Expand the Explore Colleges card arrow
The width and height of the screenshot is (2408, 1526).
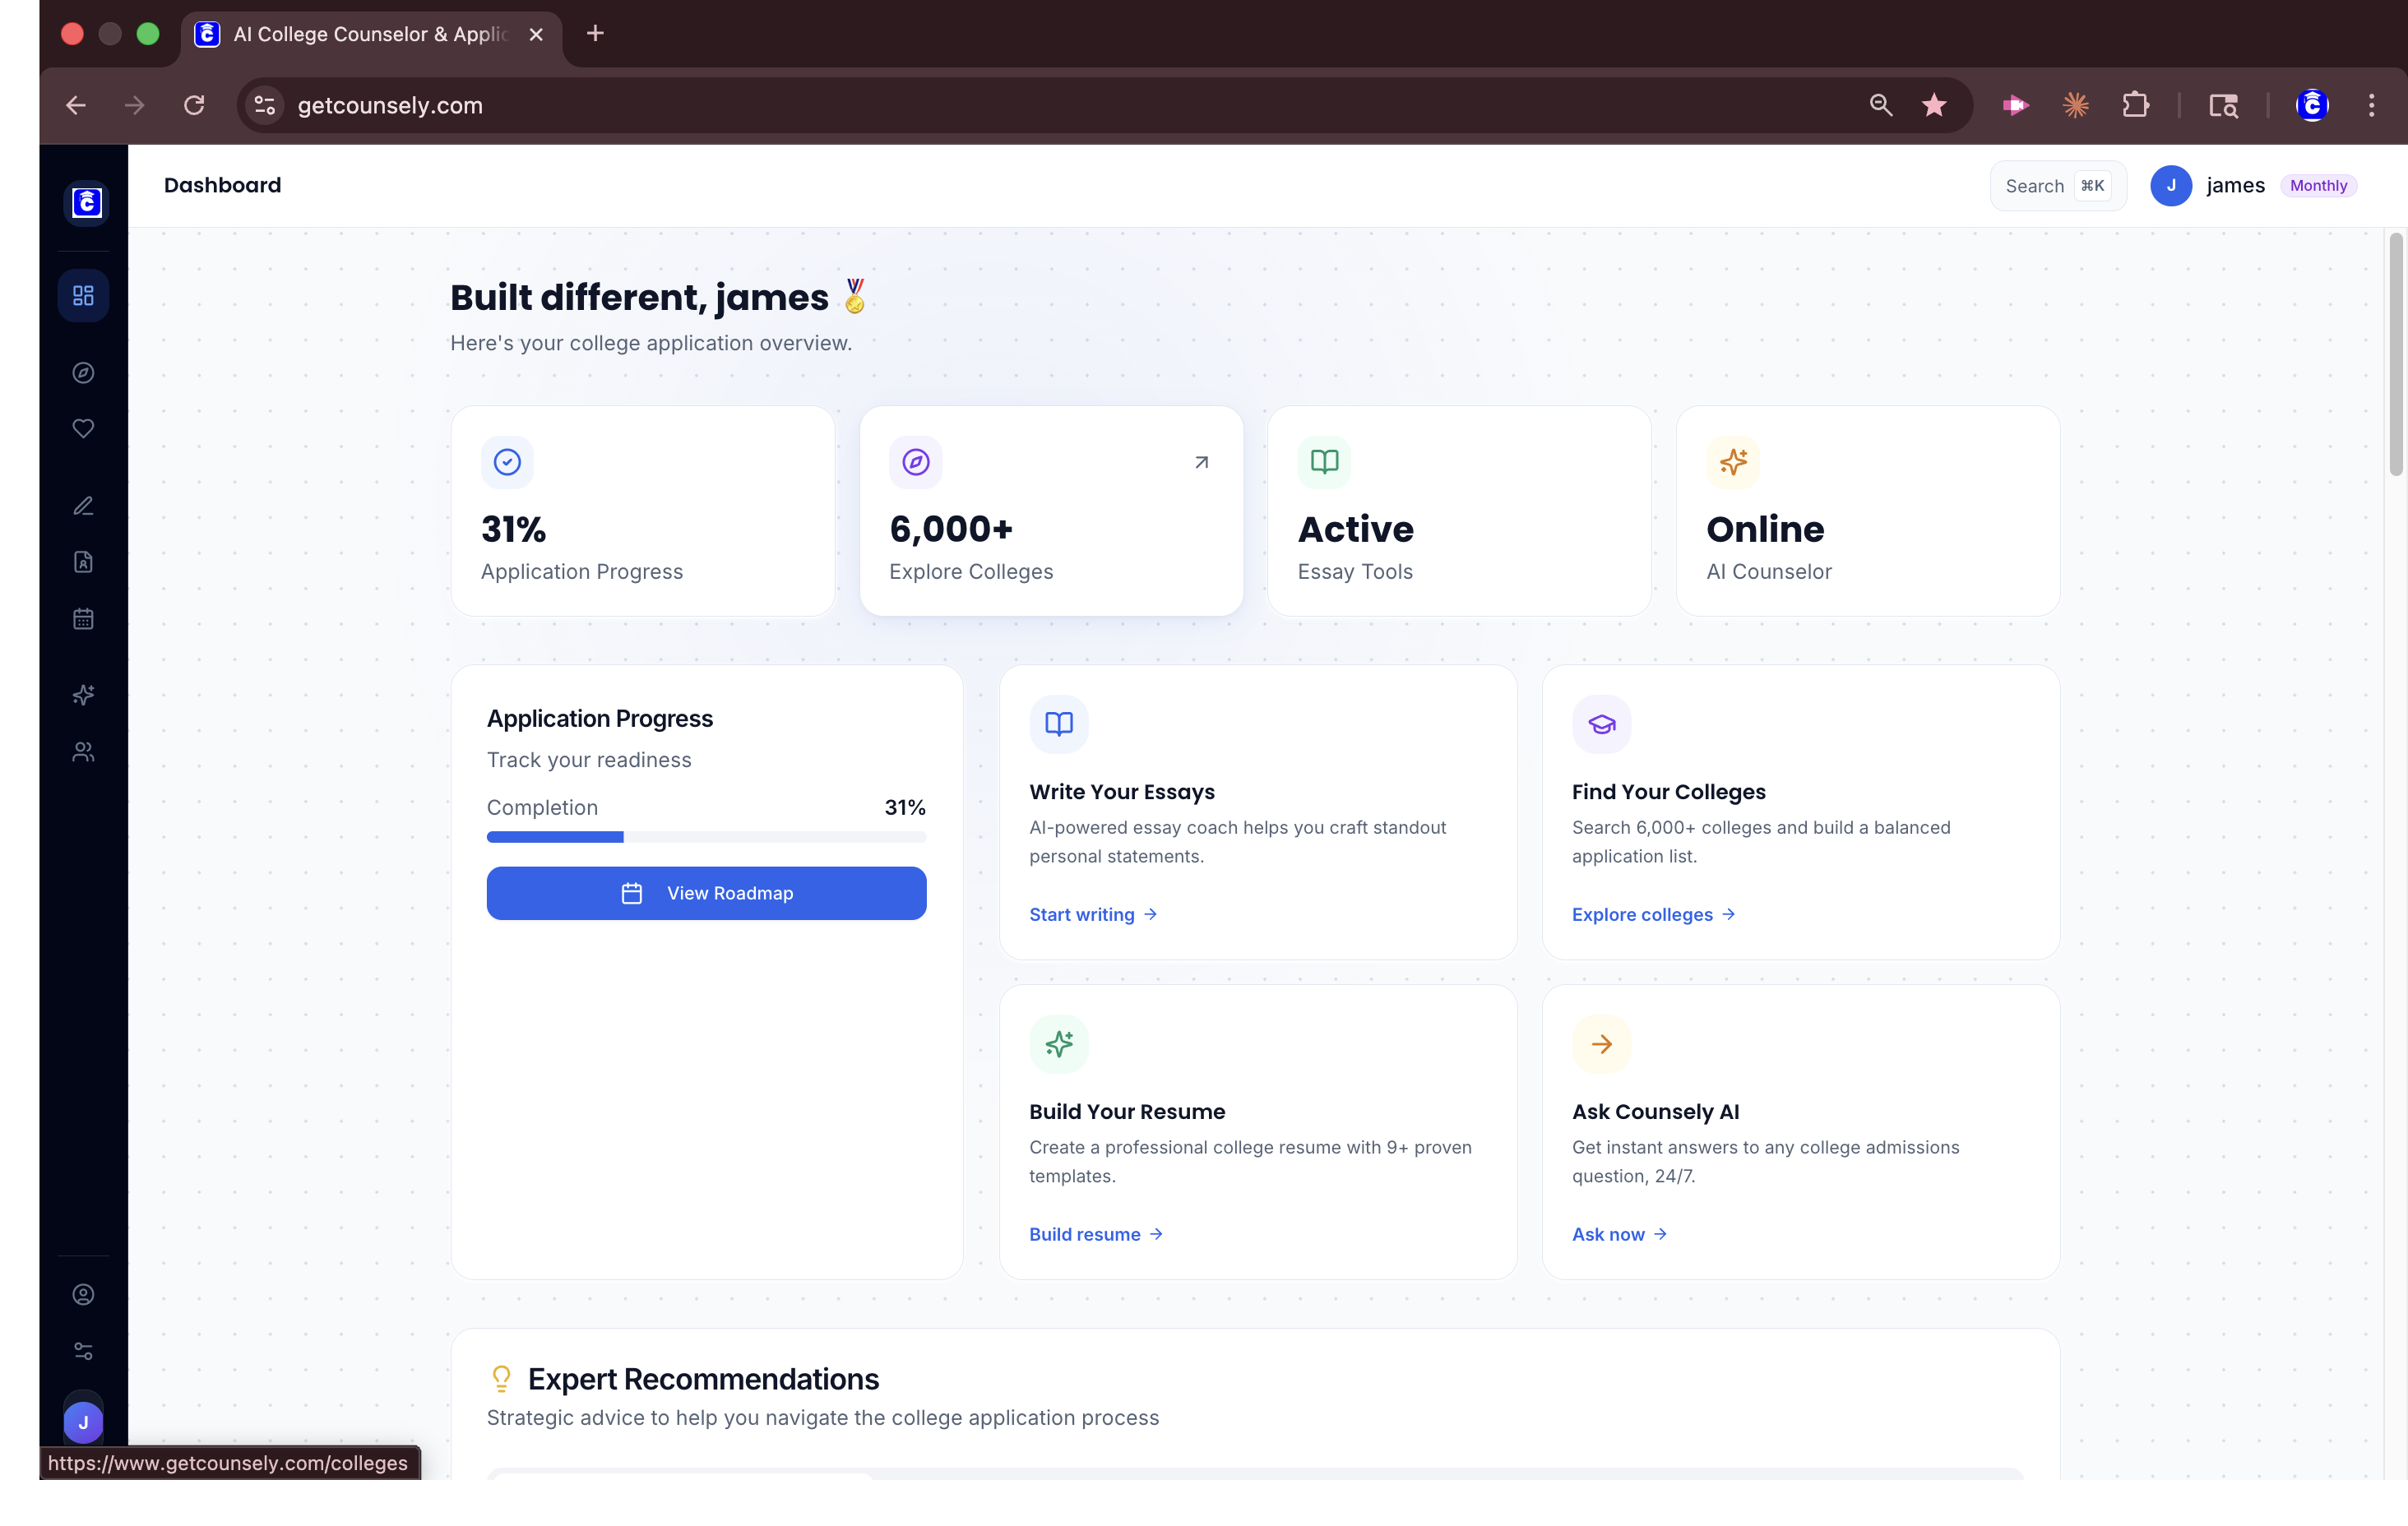(1202, 462)
